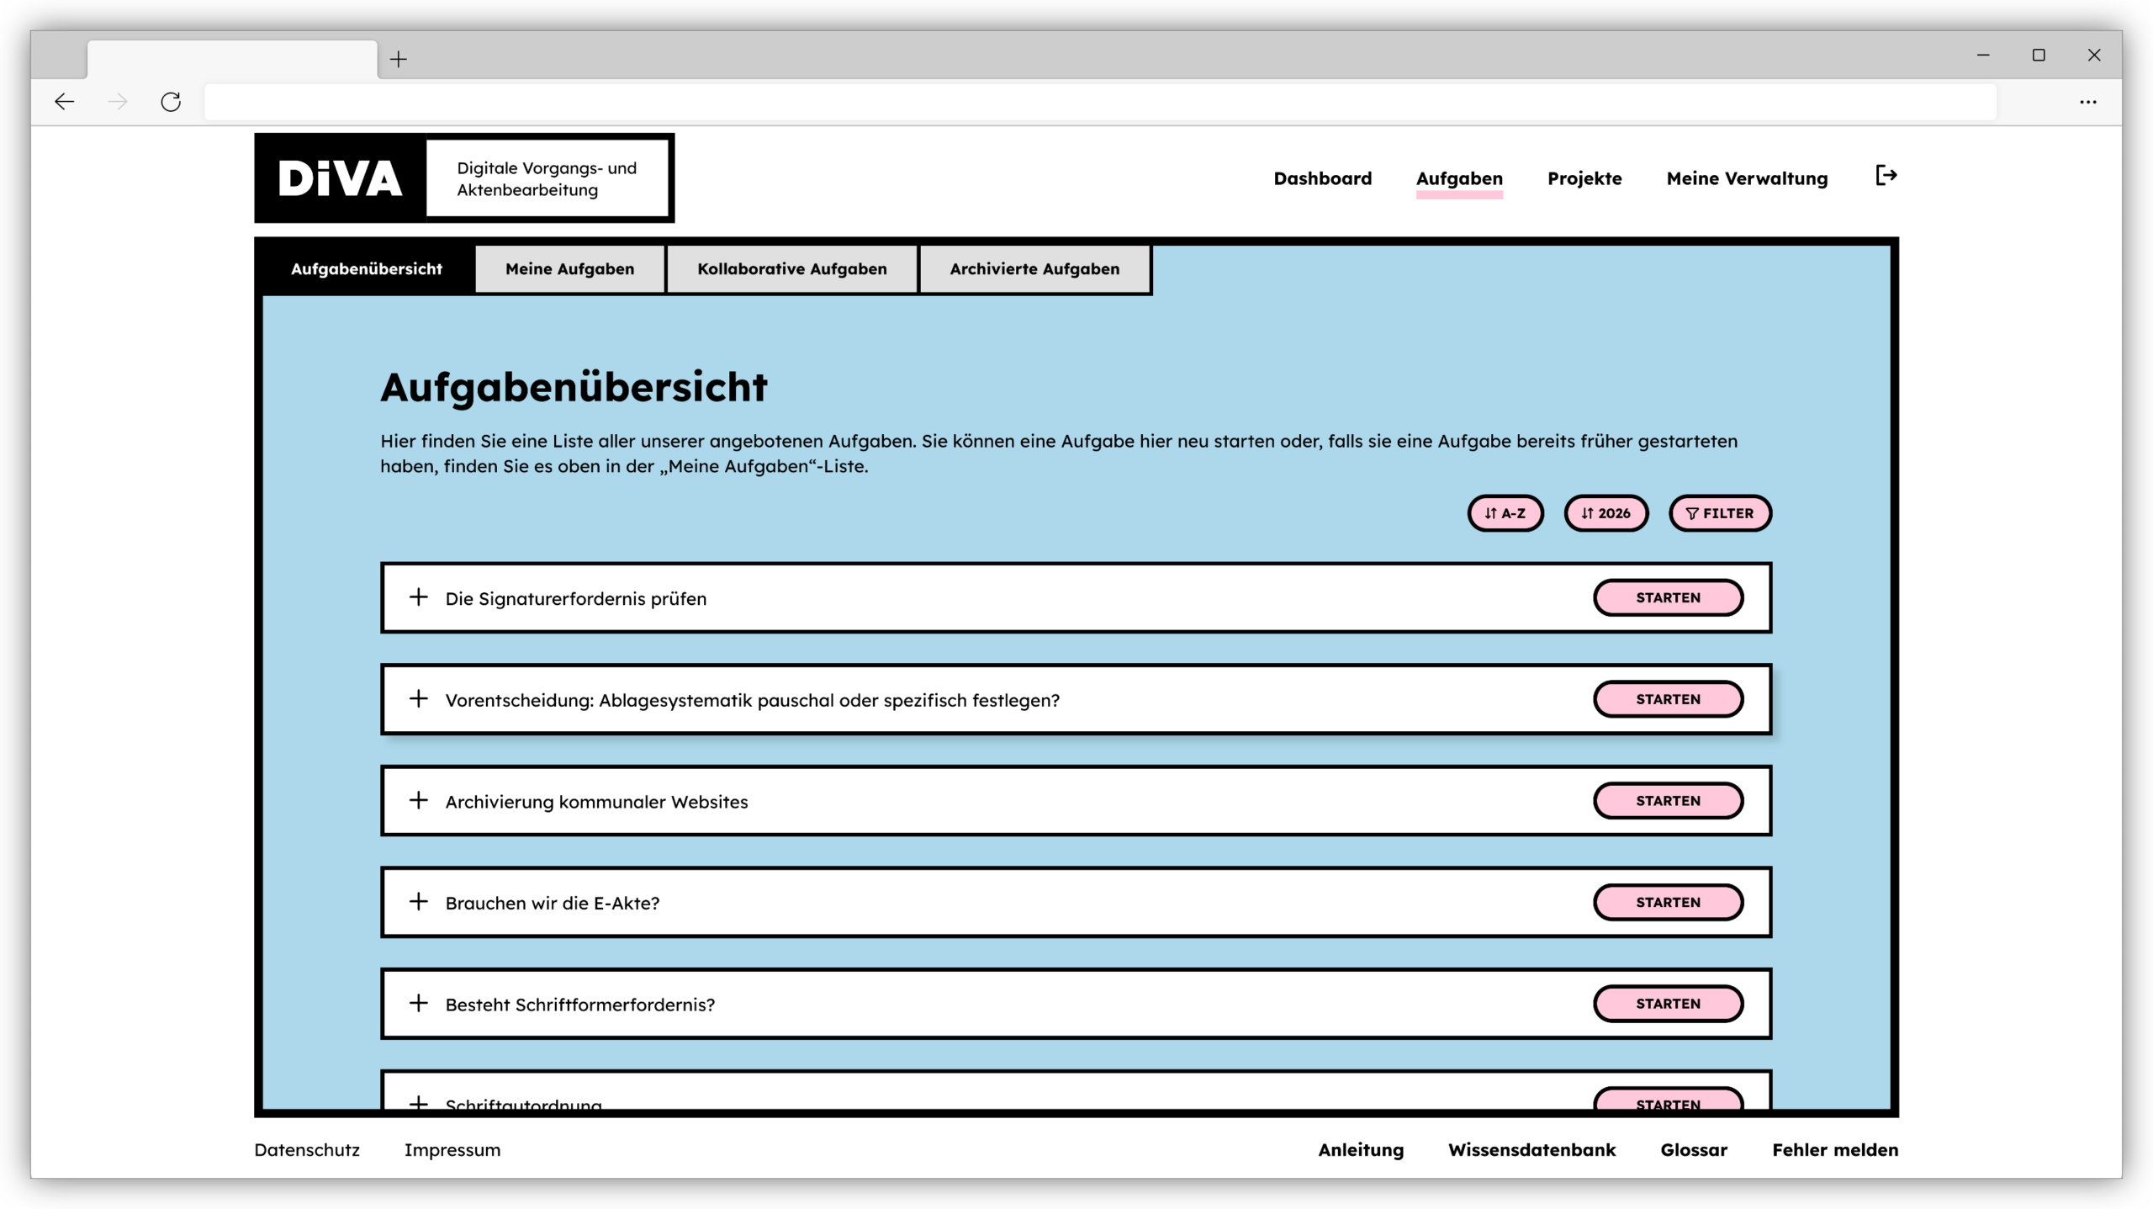Click the DiVA logo
2153x1209 pixels.
point(340,178)
